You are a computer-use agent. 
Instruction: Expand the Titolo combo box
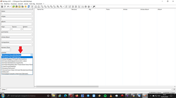32,14
